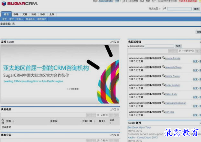201x142 pixels.
Task: Click 回复 on the Yvonne Pringle entry
Action: tap(195, 61)
